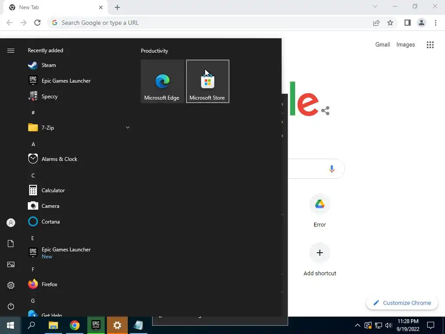Screen dimensions: 445x334
Task: Share this page icon in omnibox
Action: pyautogui.click(x=376, y=23)
